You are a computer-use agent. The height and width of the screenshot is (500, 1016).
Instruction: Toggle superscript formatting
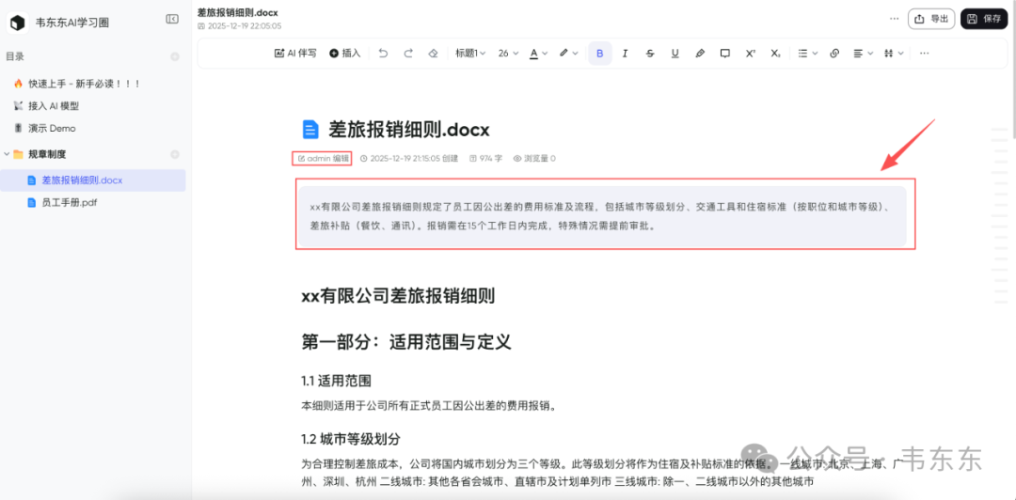751,54
